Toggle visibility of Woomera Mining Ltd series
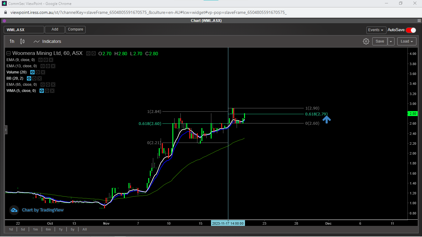Image resolution: width=422 pixels, height=237 pixels. (x=88, y=53)
